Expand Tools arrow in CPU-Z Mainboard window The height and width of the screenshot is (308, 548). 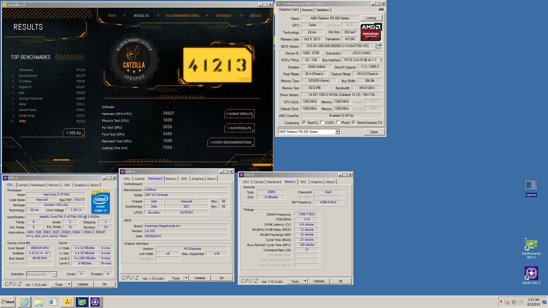[186, 278]
